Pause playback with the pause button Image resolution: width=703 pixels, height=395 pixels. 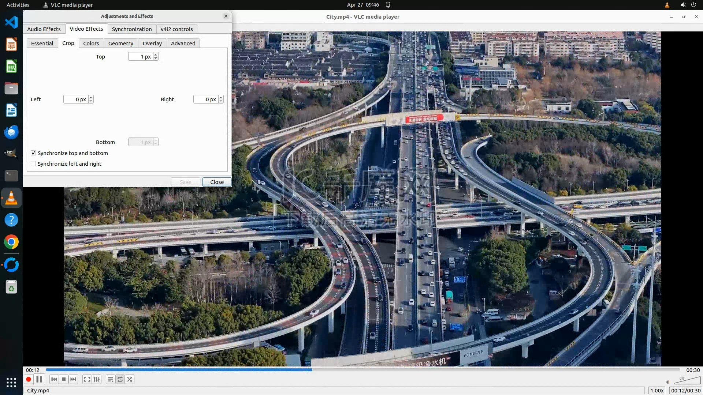(39, 379)
